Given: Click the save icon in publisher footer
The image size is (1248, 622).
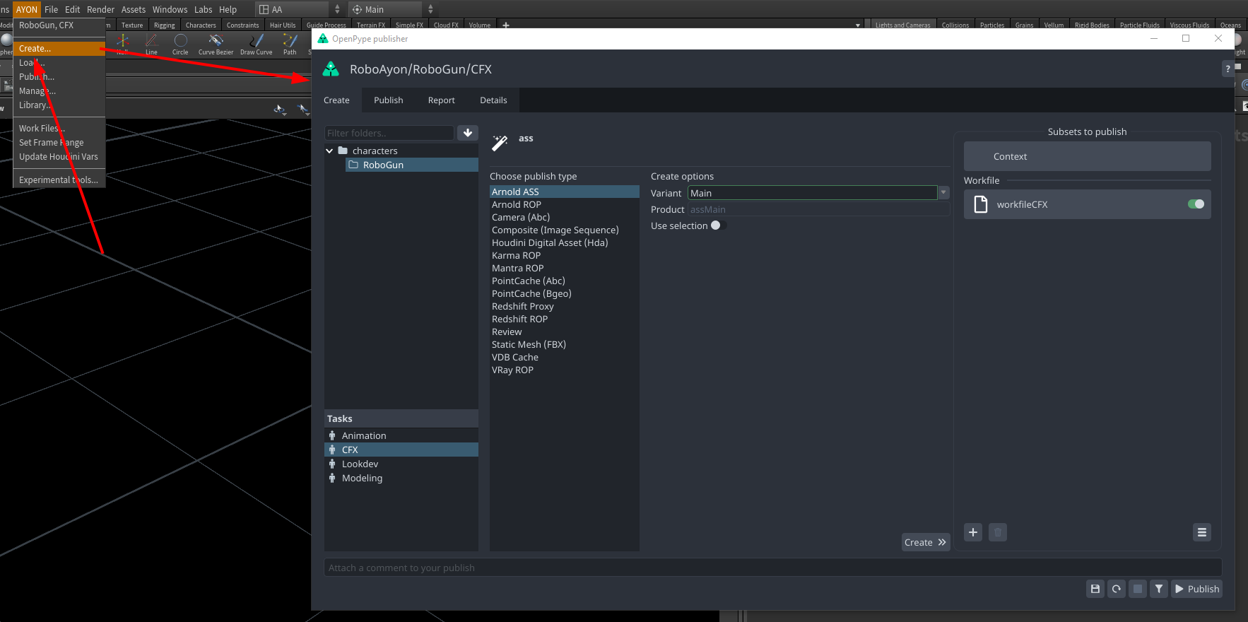Looking at the screenshot, I should coord(1095,589).
